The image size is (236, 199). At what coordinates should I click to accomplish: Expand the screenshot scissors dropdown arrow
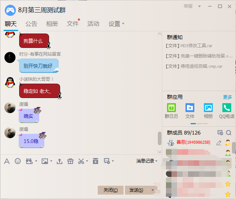coord(87,161)
